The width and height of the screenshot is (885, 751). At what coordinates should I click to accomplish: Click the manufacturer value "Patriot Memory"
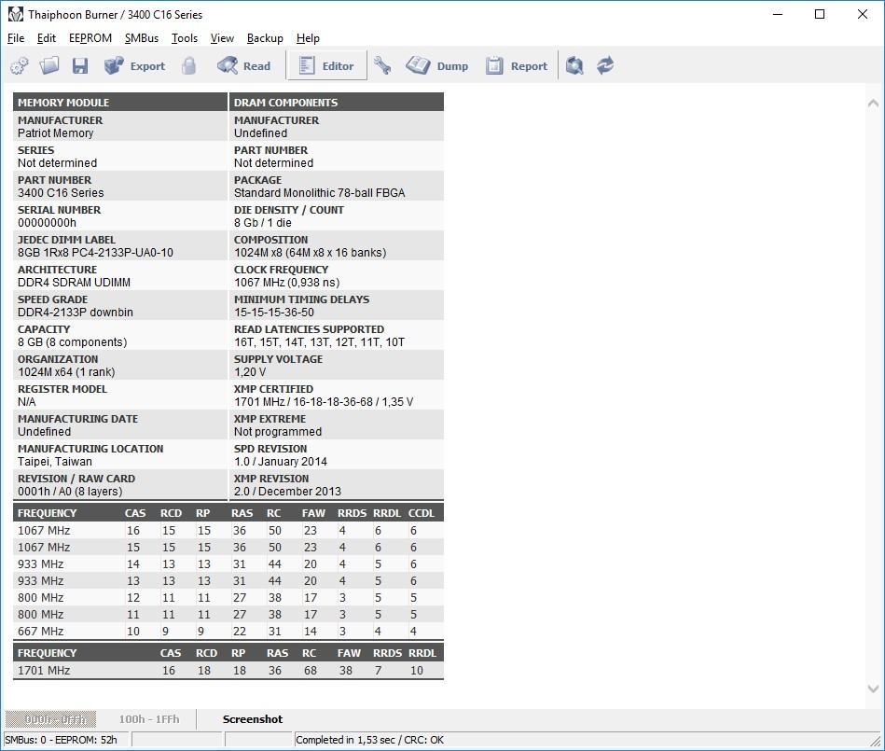[x=55, y=133]
